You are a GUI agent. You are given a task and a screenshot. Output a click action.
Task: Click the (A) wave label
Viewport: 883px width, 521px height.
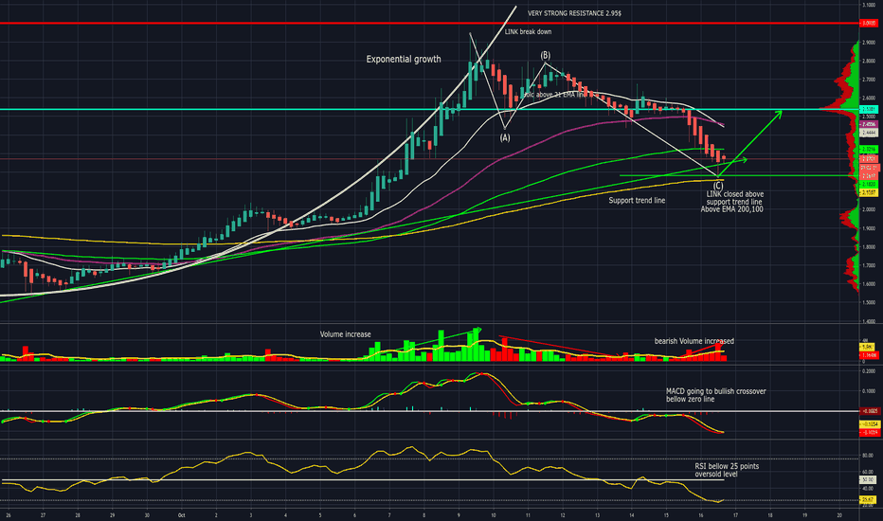(x=505, y=137)
